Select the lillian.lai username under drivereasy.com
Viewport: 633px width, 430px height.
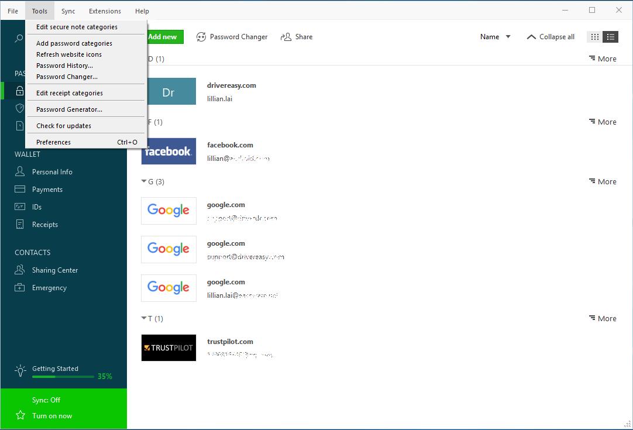219,98
